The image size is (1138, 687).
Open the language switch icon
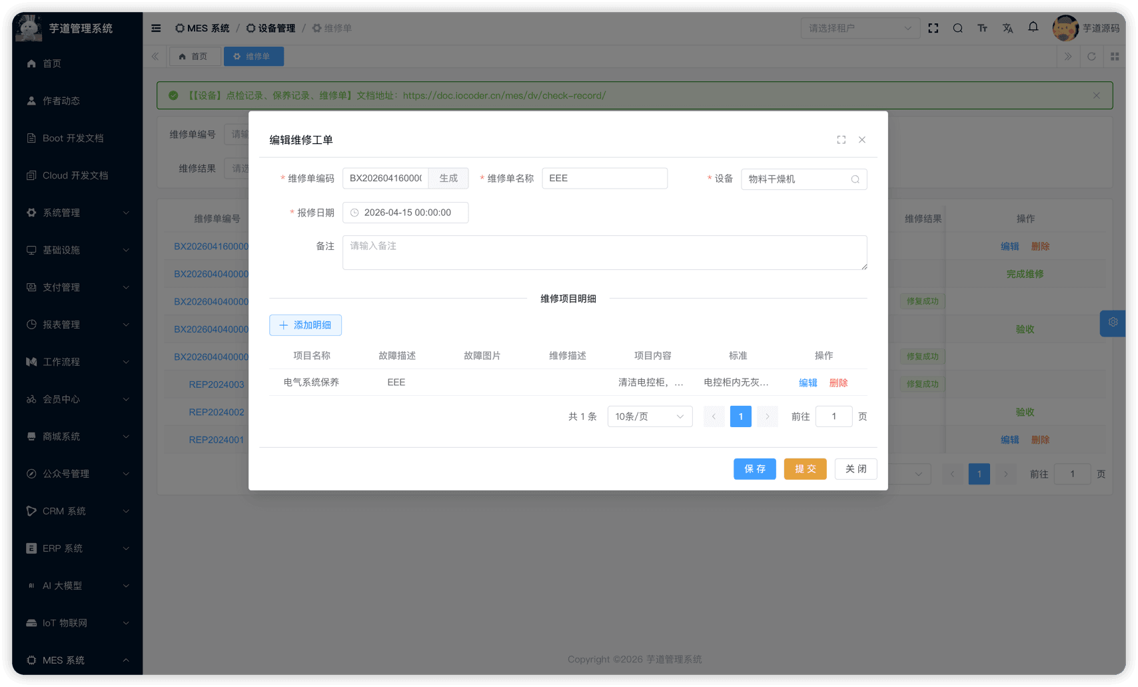pyautogui.click(x=1007, y=28)
